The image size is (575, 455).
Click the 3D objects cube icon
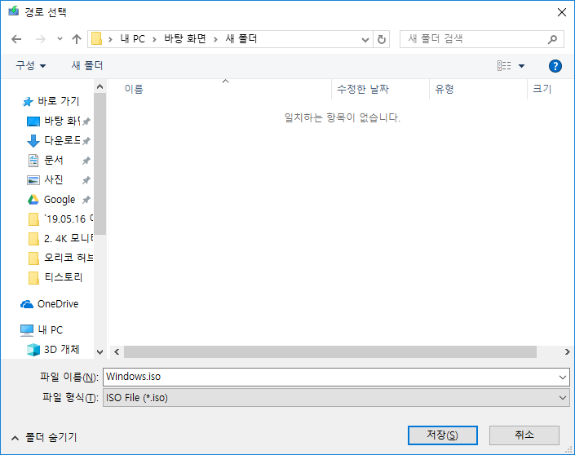[x=33, y=350]
